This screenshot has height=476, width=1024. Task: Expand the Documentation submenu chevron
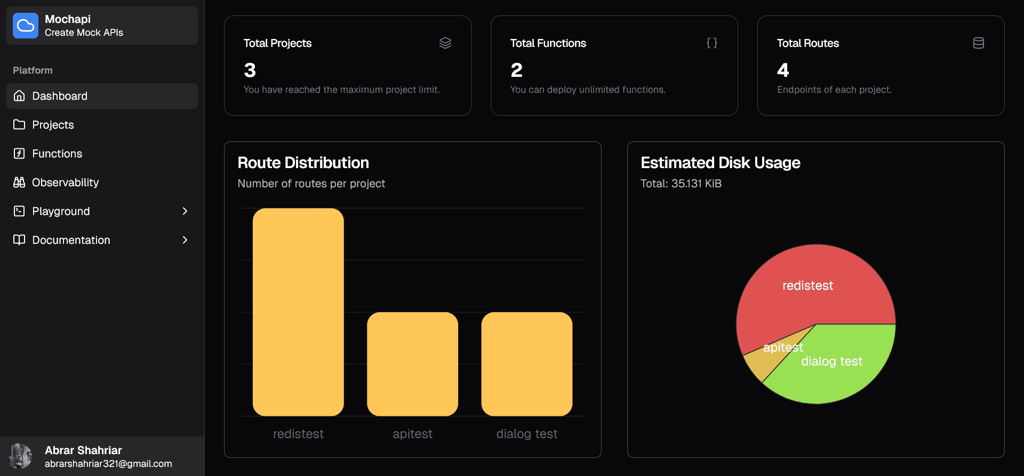(x=185, y=240)
